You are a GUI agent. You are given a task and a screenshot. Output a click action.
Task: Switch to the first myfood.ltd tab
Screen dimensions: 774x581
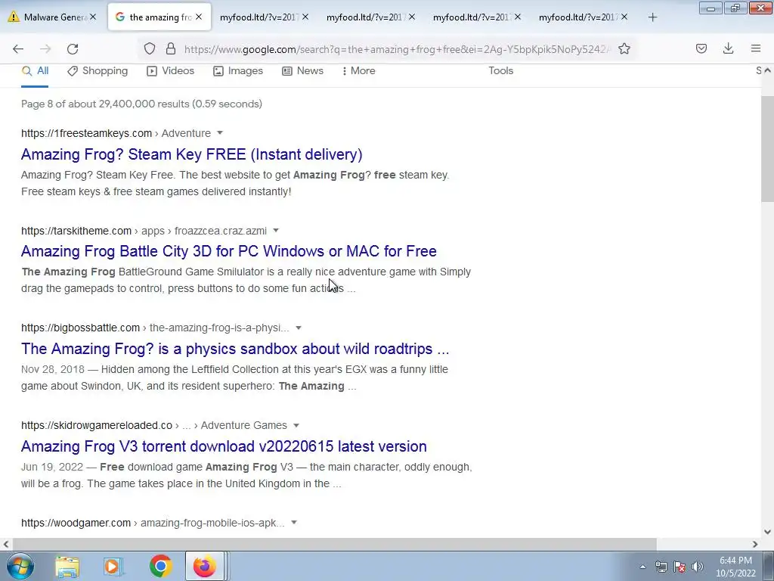[x=259, y=17]
